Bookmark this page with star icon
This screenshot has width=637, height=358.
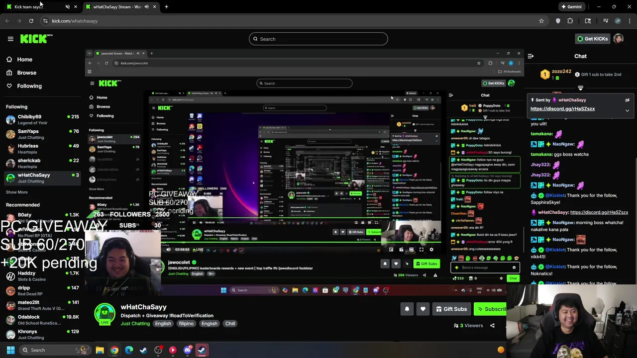(541, 21)
